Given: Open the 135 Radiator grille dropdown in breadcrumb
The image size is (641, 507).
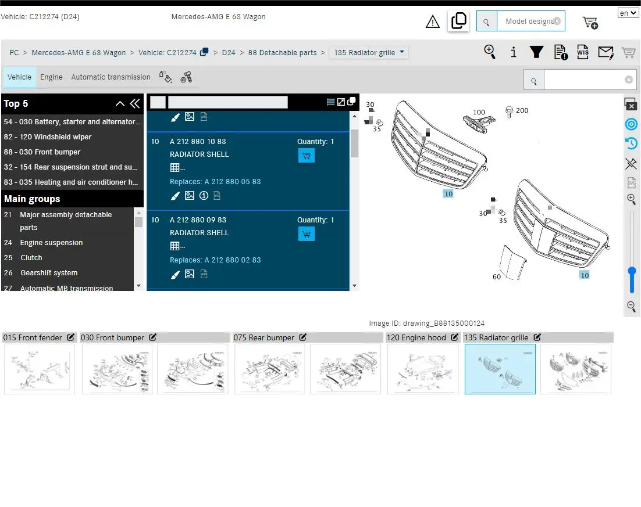Looking at the screenshot, I should tap(369, 52).
